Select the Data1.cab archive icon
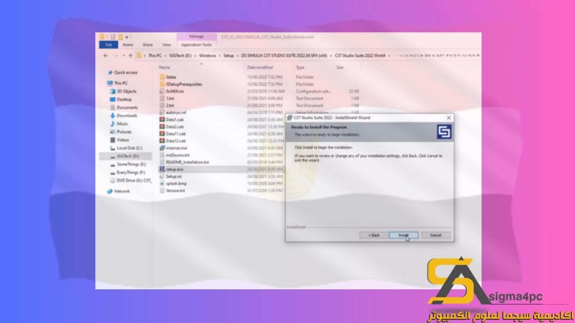575x323 pixels. (x=162, y=119)
